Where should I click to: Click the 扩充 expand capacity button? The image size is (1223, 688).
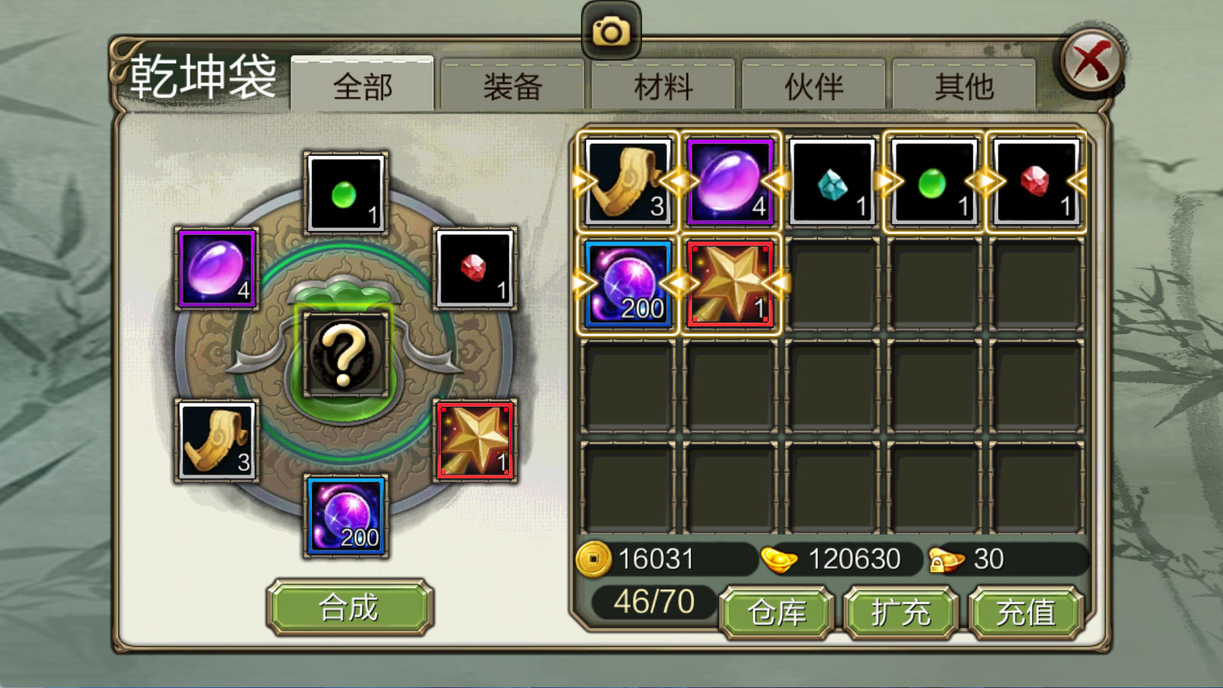pos(900,612)
